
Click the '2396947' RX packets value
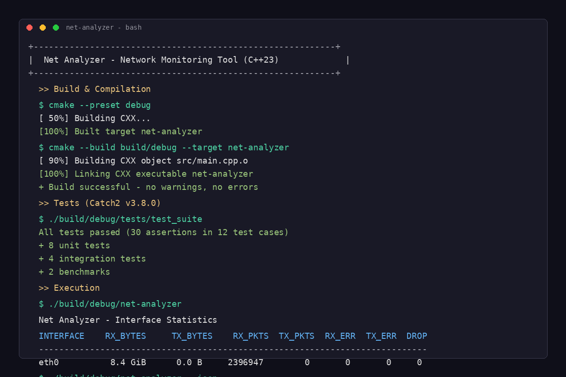tap(246, 362)
